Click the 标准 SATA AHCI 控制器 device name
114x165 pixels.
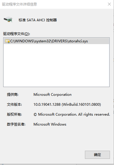[x=38, y=20]
